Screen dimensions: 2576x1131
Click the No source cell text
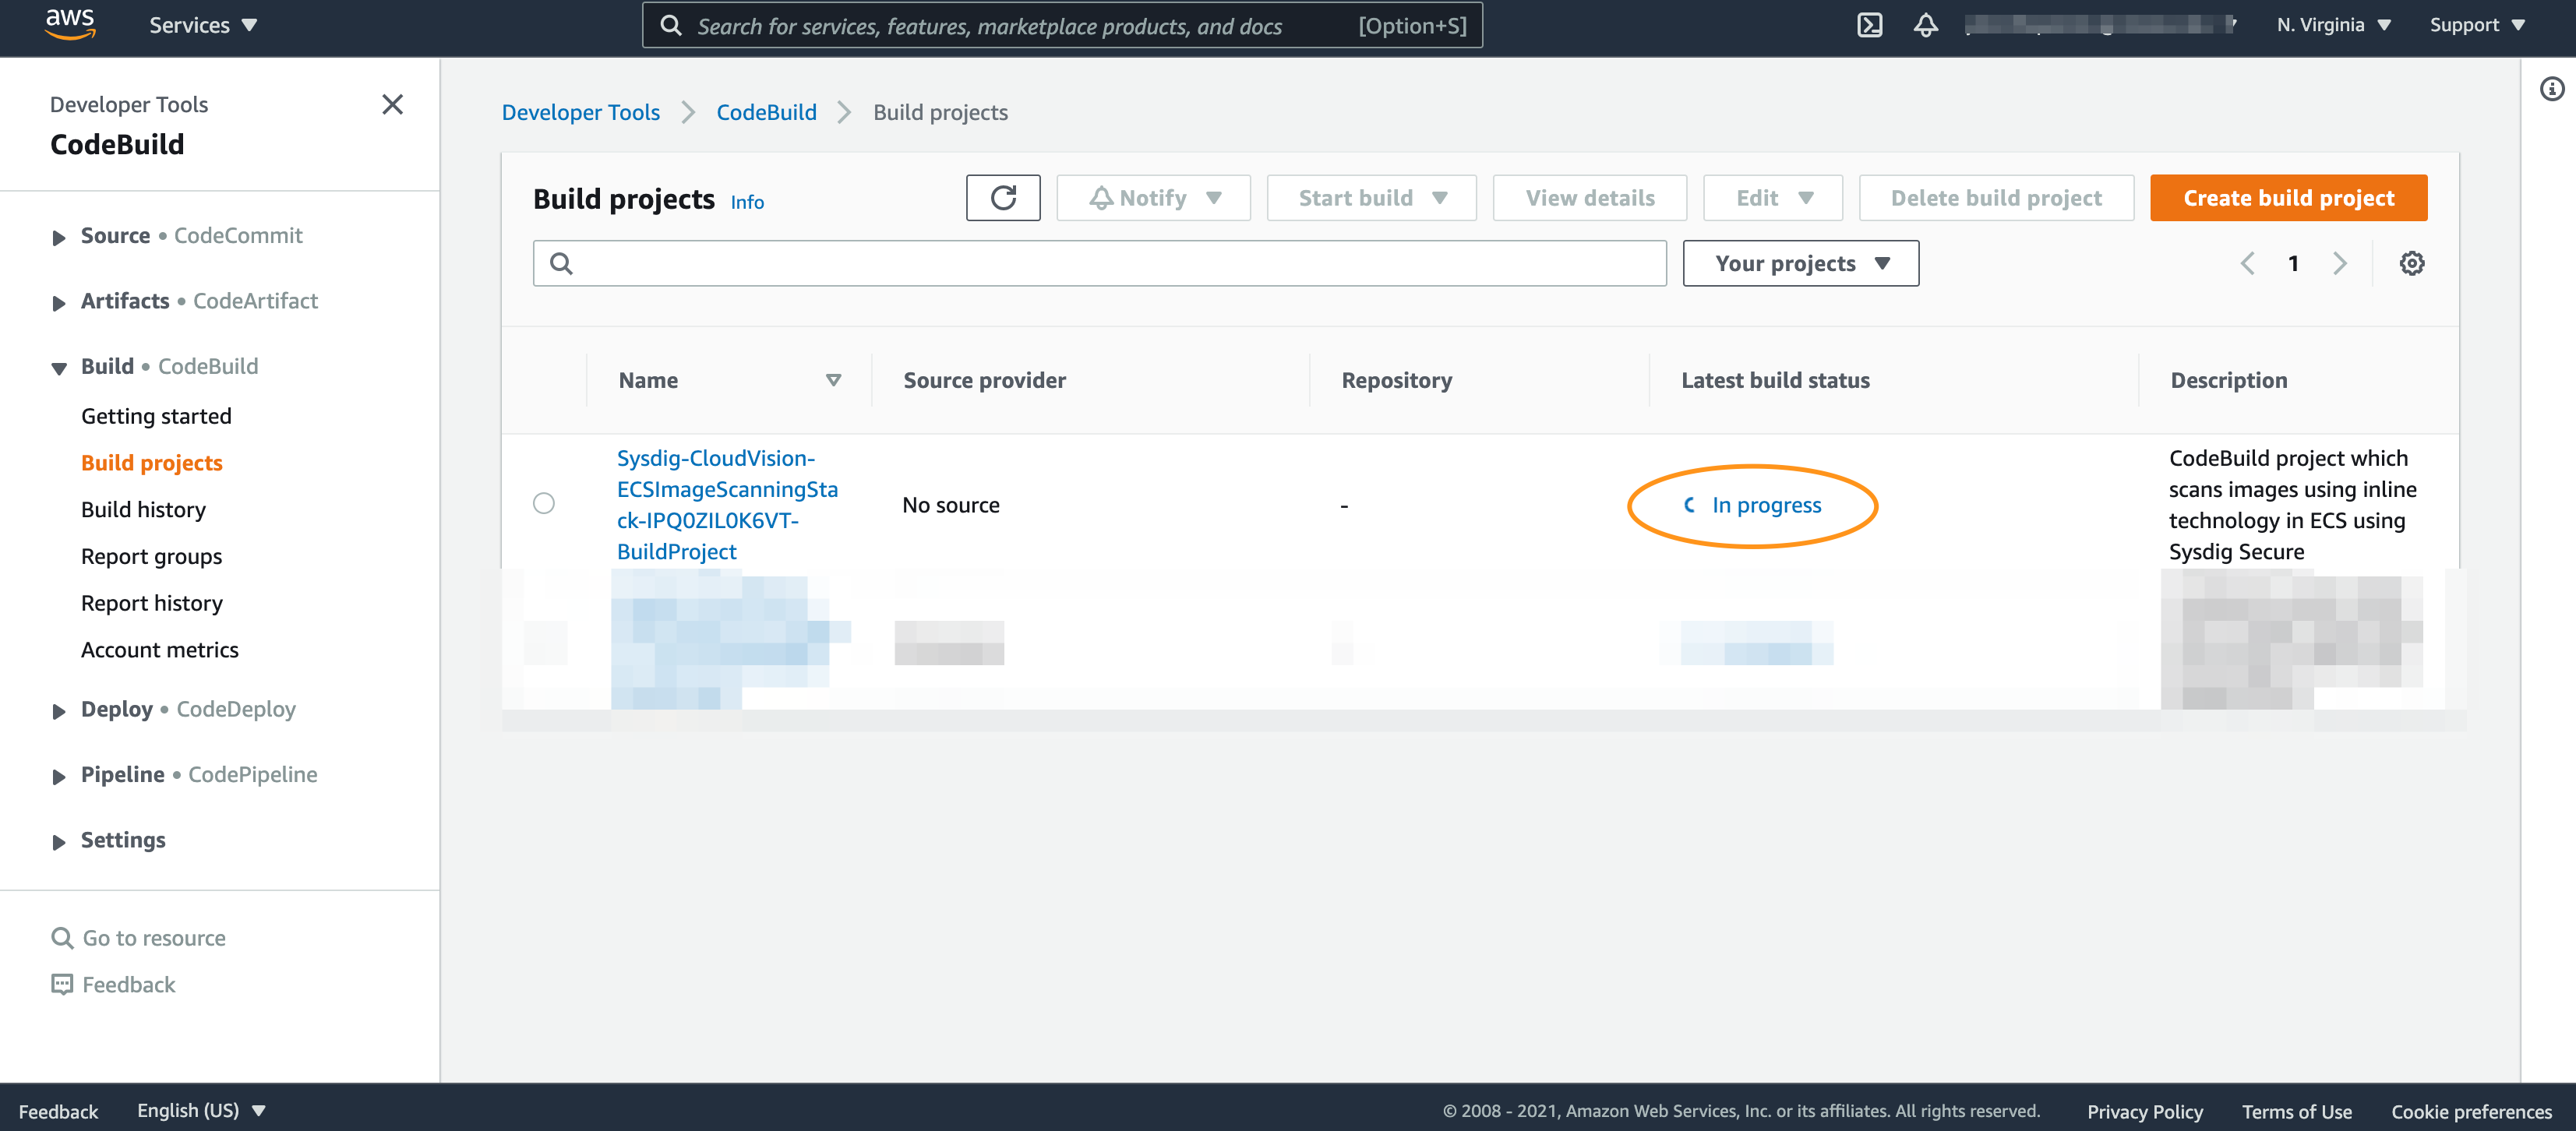(x=950, y=505)
